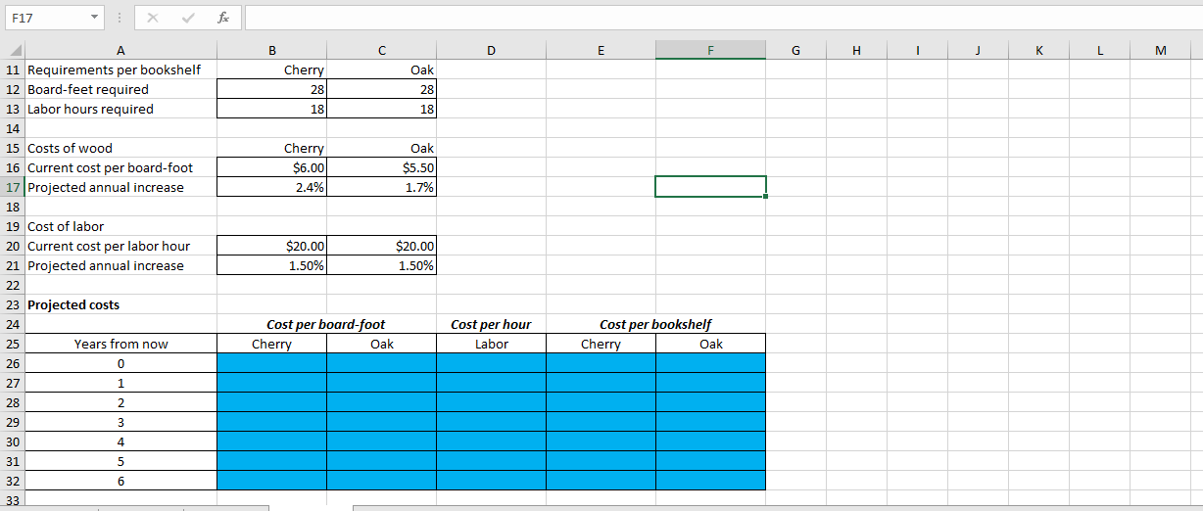Click 'Cost per hour' heading
This screenshot has height=511, width=1203.
point(491,324)
